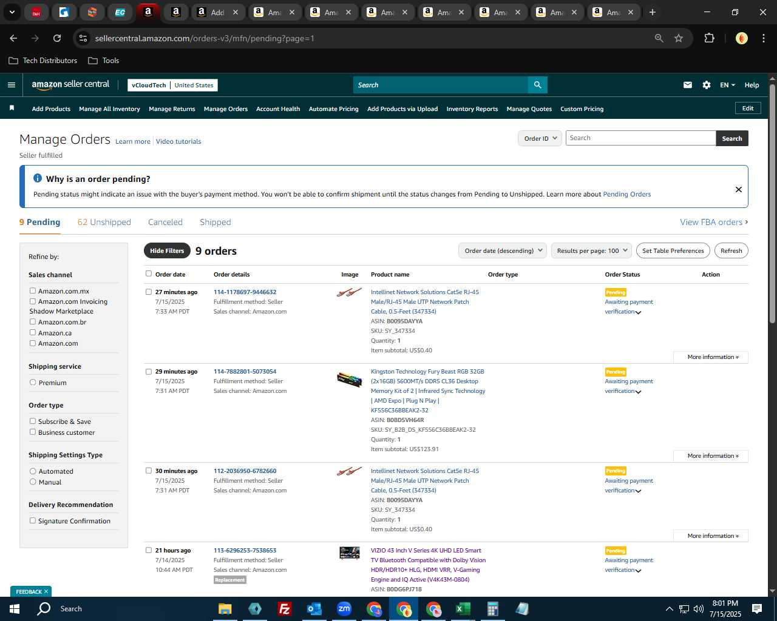Click the Amazon Seller Central logo

pyautogui.click(x=70, y=85)
